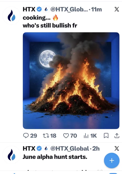
Task: Open the 'June alpha hunt starts.' post
Action: pos(55,157)
